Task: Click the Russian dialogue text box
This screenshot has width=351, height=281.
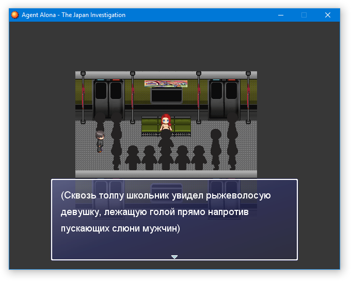Action: coord(174,219)
